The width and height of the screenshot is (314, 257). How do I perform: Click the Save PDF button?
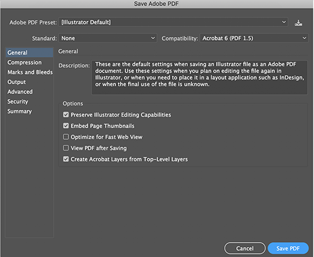click(x=288, y=248)
